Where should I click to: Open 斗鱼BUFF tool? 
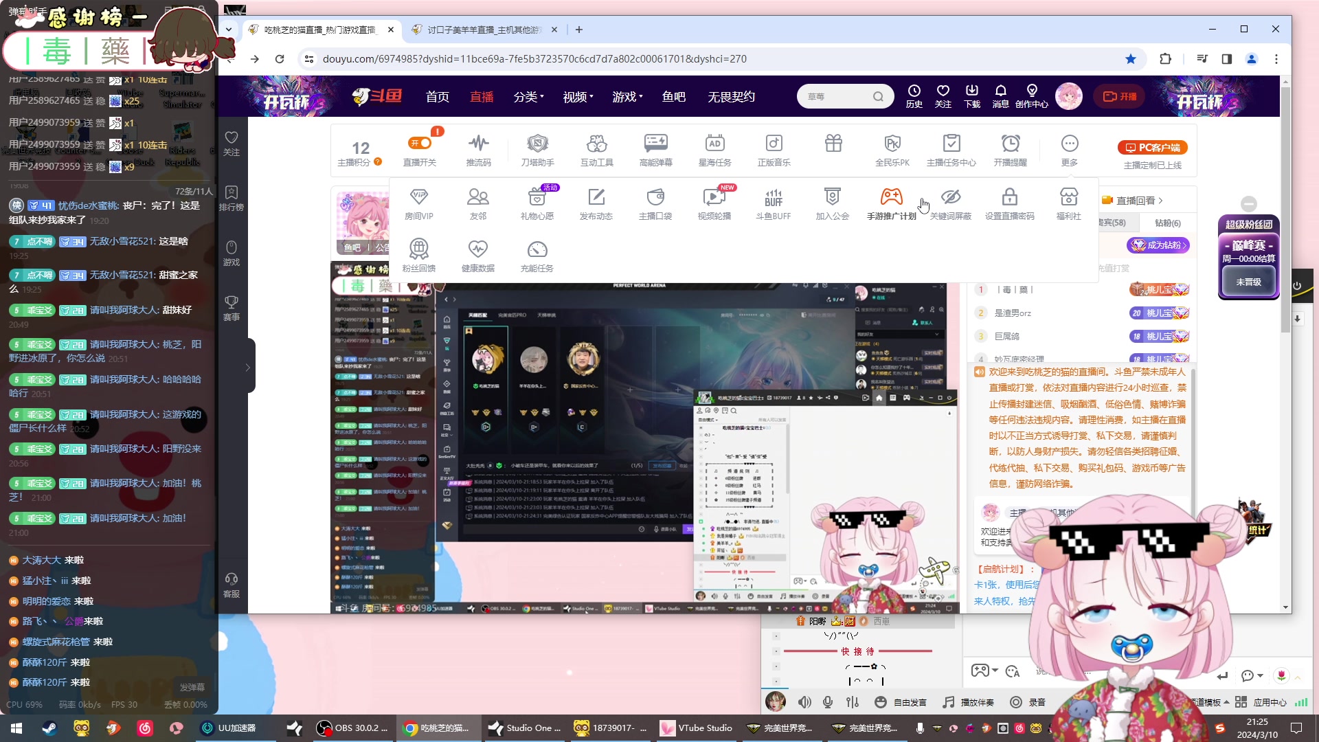[774, 204]
